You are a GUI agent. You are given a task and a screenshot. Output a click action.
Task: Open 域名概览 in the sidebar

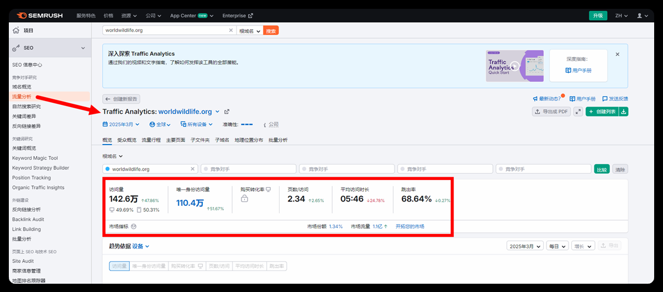tap(22, 87)
